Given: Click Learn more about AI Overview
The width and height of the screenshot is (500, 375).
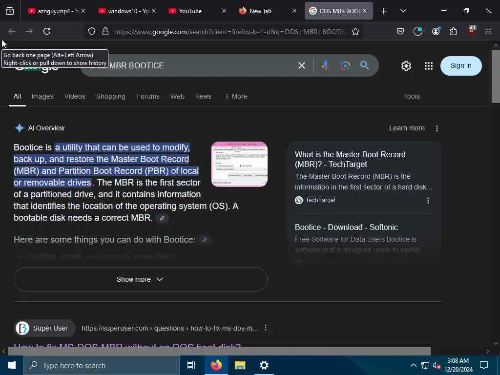Looking at the screenshot, I should (407, 128).
